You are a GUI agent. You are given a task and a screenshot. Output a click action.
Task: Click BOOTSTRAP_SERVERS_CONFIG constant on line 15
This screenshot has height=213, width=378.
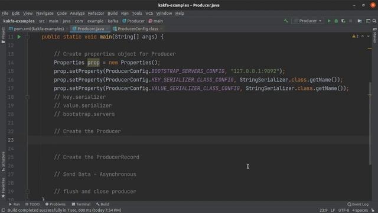pos(188,71)
